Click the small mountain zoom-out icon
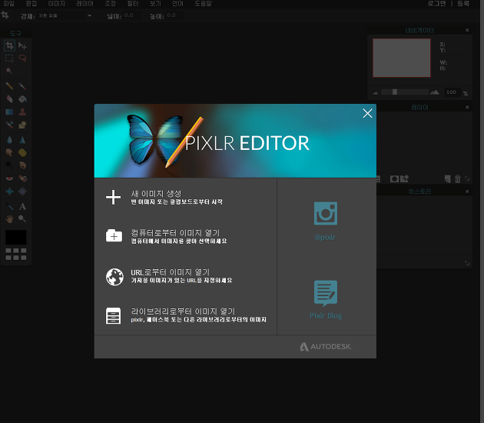484x423 pixels. click(x=376, y=93)
